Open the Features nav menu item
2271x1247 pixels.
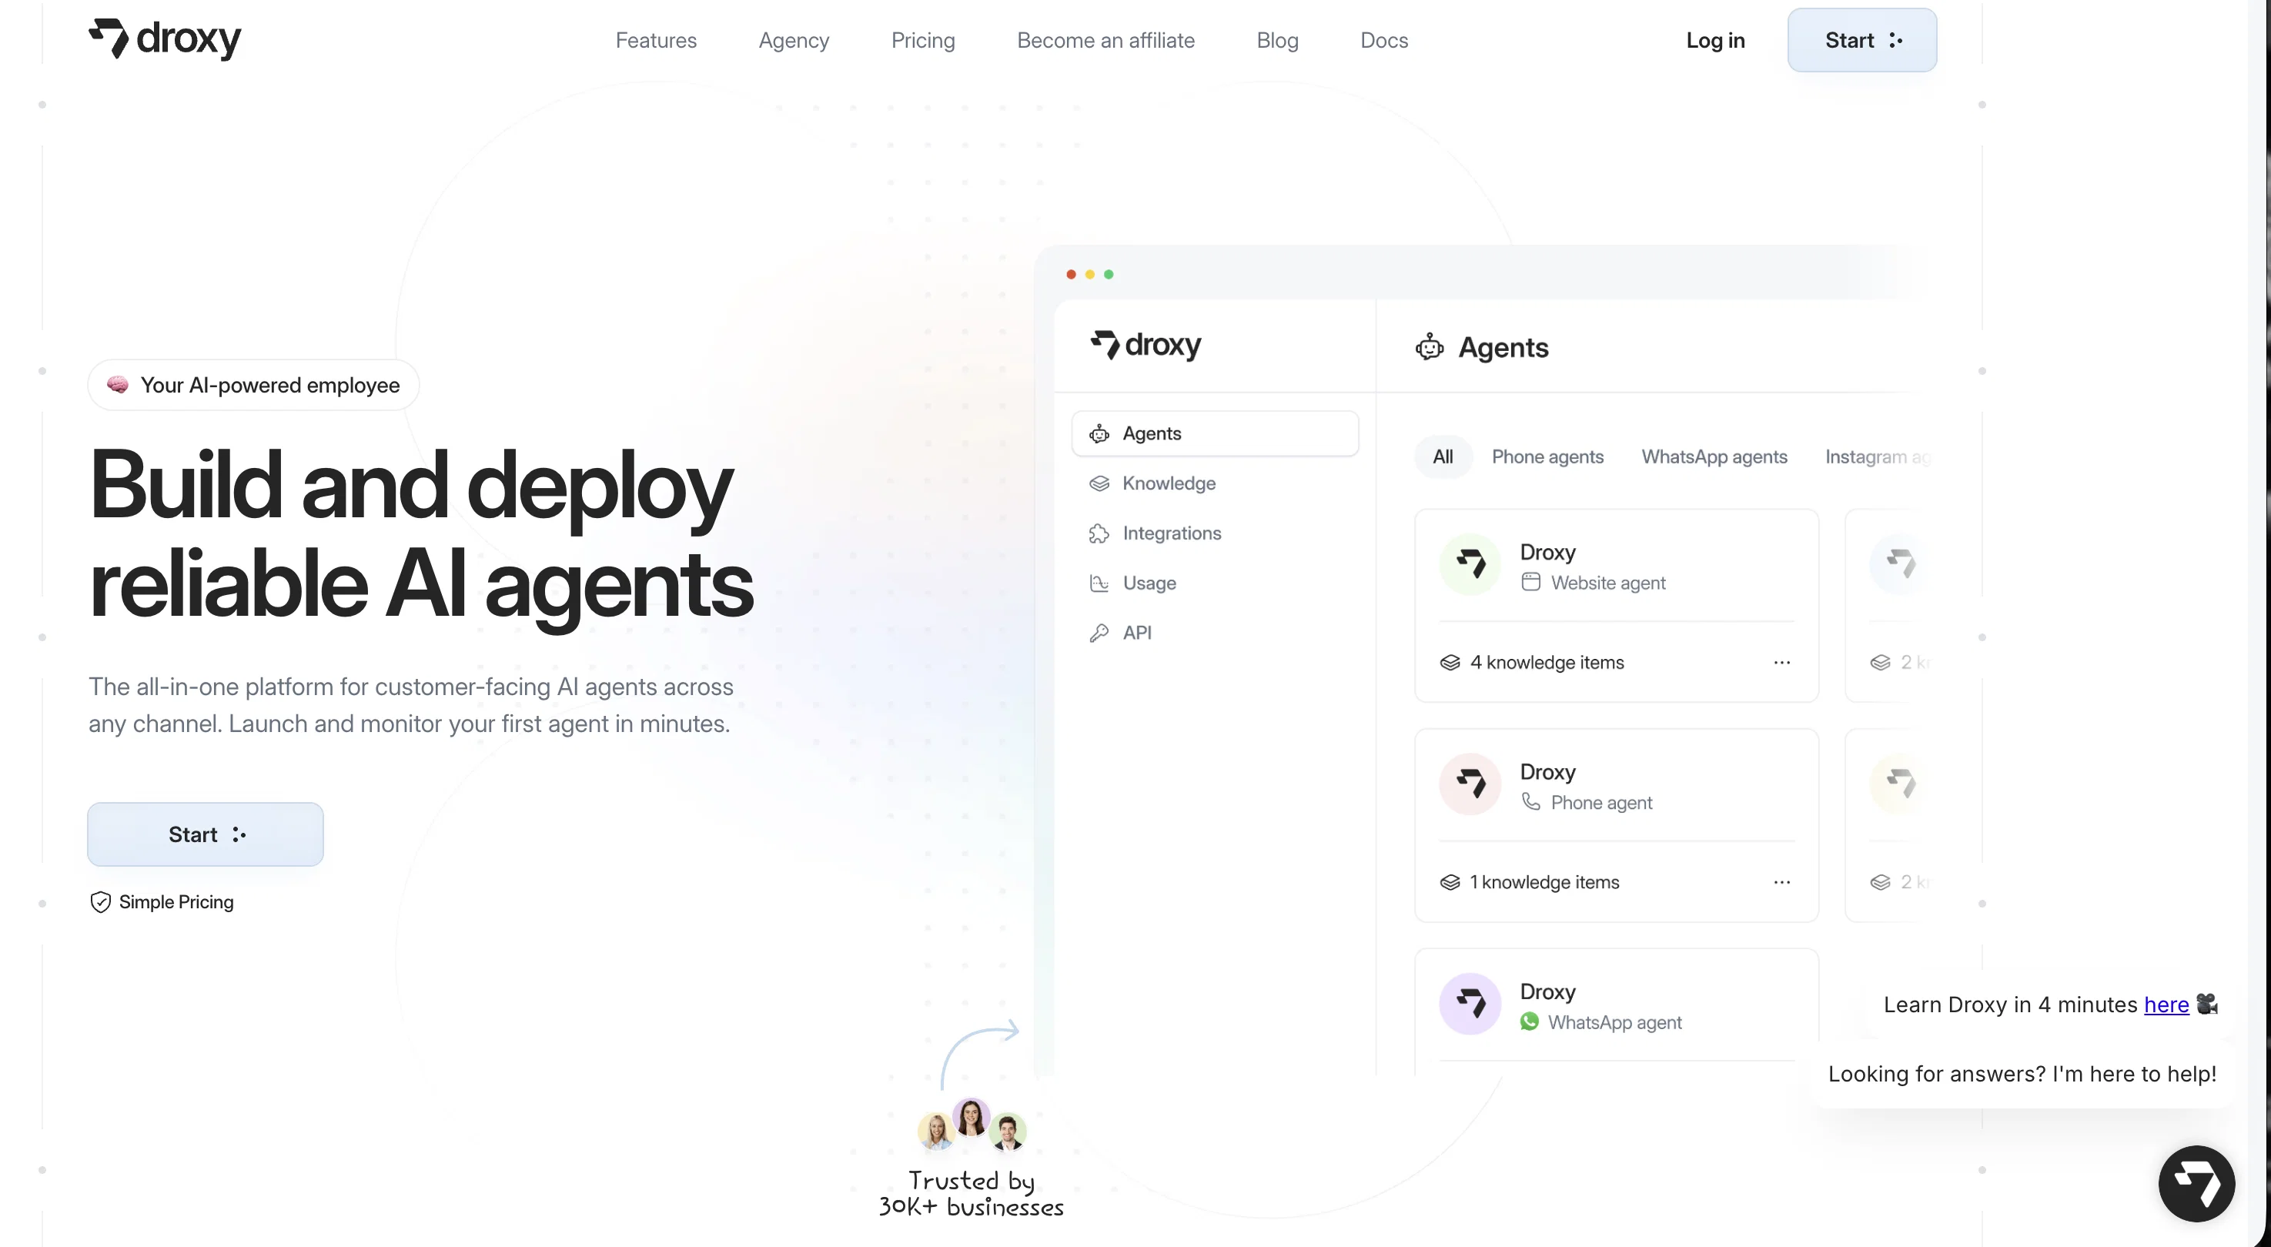pyautogui.click(x=656, y=41)
